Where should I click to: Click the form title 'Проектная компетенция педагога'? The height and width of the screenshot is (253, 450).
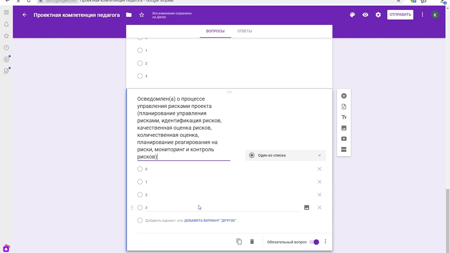coord(77,15)
